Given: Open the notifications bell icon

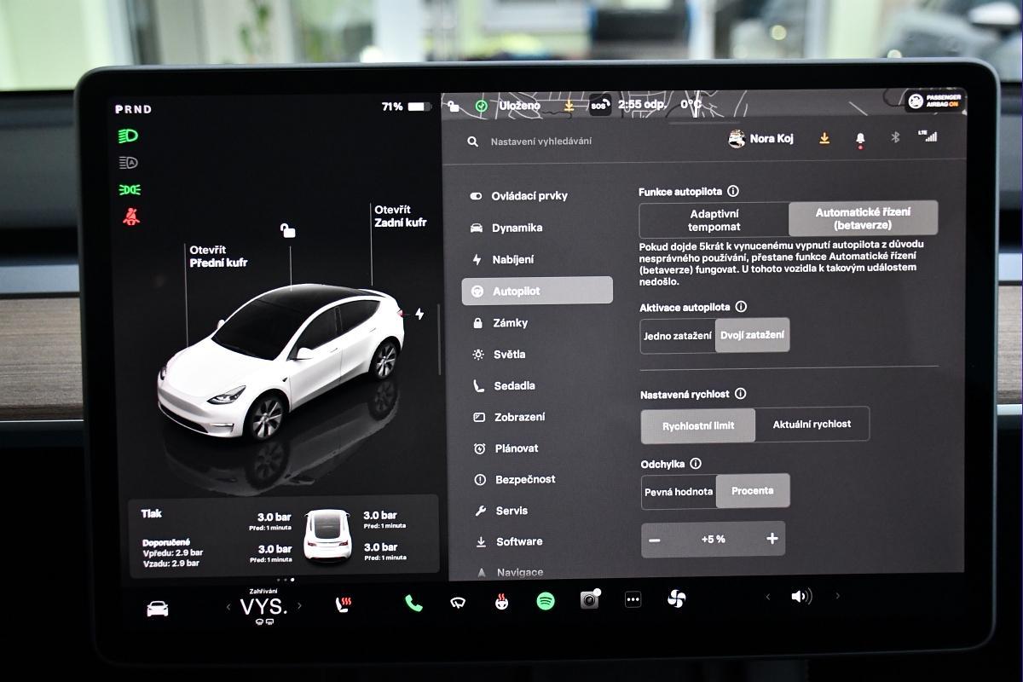Looking at the screenshot, I should coord(859,139).
